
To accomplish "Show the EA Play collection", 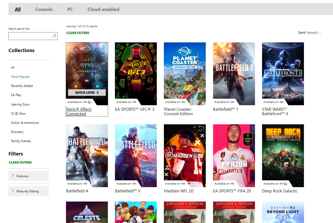I will click(x=16, y=95).
